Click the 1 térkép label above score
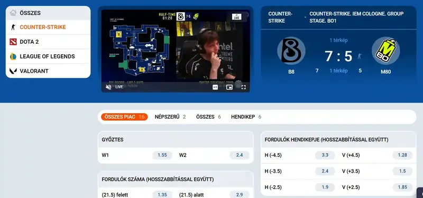Screen dimensions: 423x198 338,41
